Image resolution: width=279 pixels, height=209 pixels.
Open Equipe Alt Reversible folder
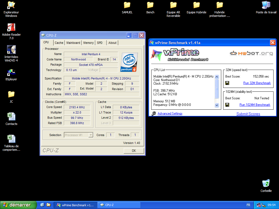173,9
